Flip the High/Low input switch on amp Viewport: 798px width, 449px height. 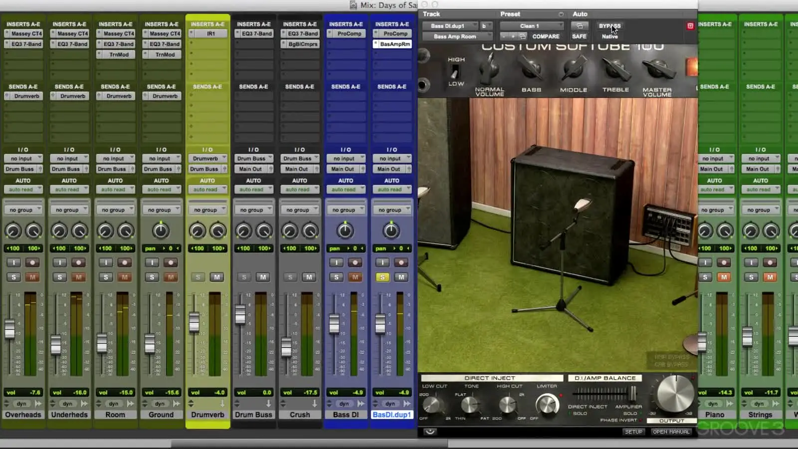(x=455, y=72)
